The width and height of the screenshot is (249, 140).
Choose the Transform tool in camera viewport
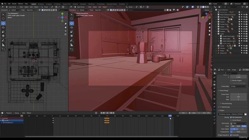pos(72,36)
